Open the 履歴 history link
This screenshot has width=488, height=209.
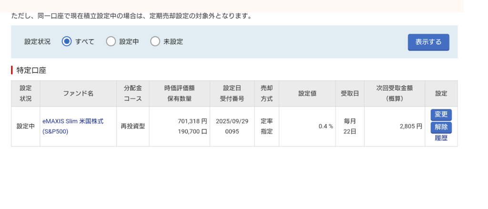click(x=441, y=139)
